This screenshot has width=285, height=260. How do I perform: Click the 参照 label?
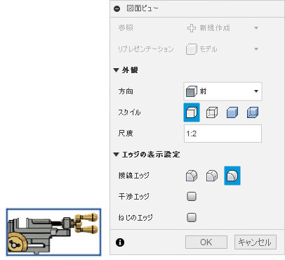(x=126, y=28)
